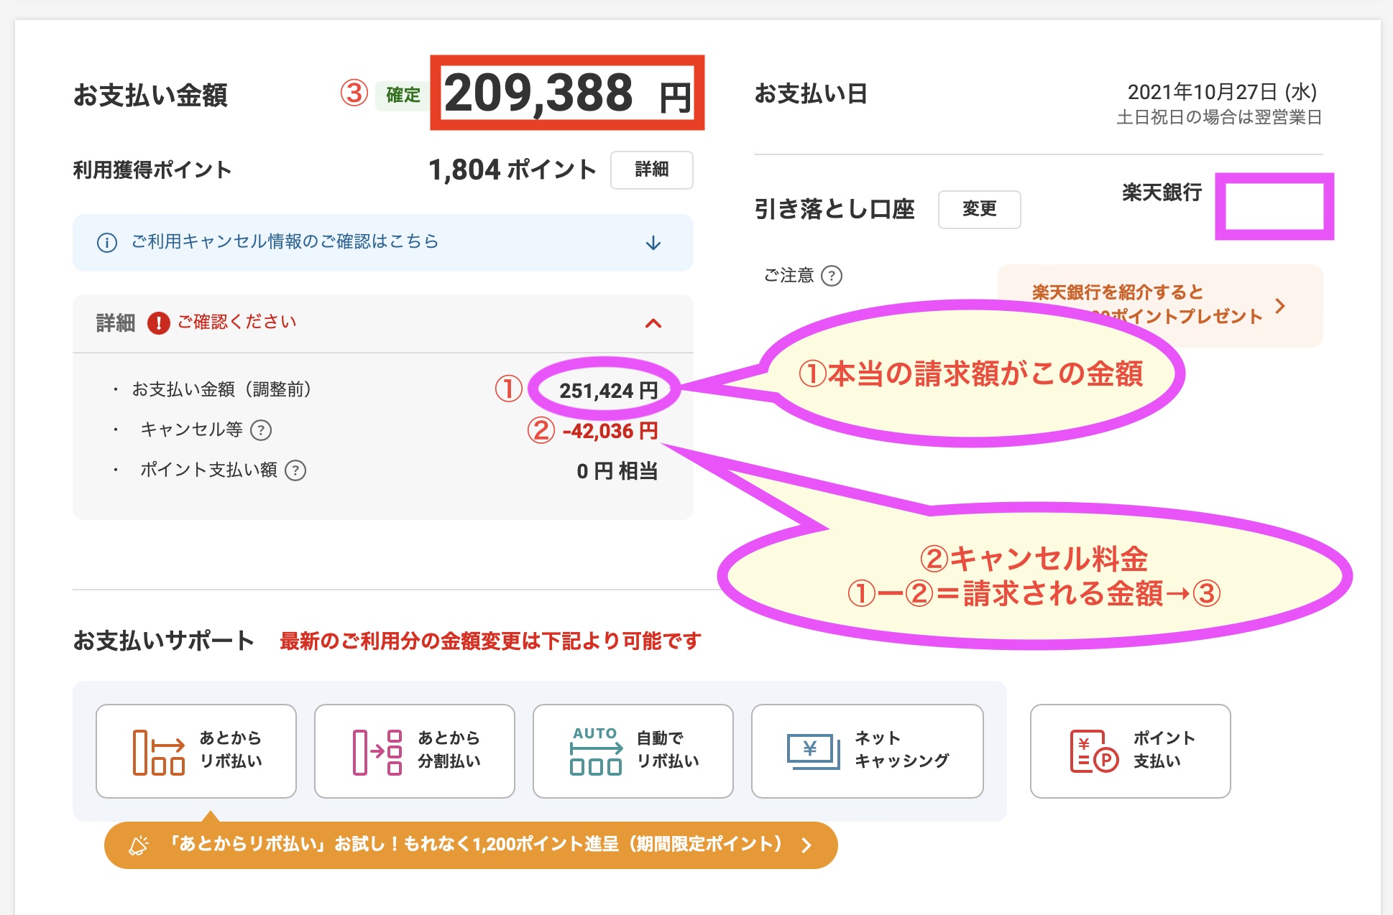This screenshot has height=915, width=1393.
Task: Click the 確定 status badge
Action: click(403, 95)
